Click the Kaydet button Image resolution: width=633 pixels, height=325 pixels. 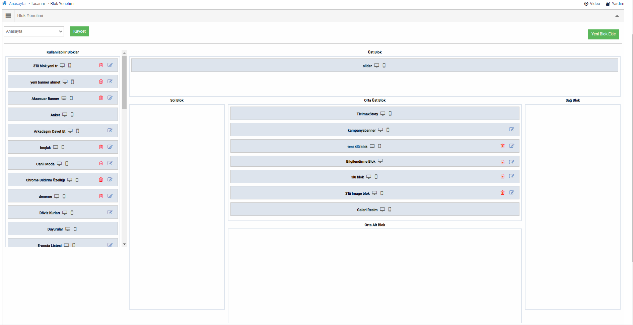[79, 31]
